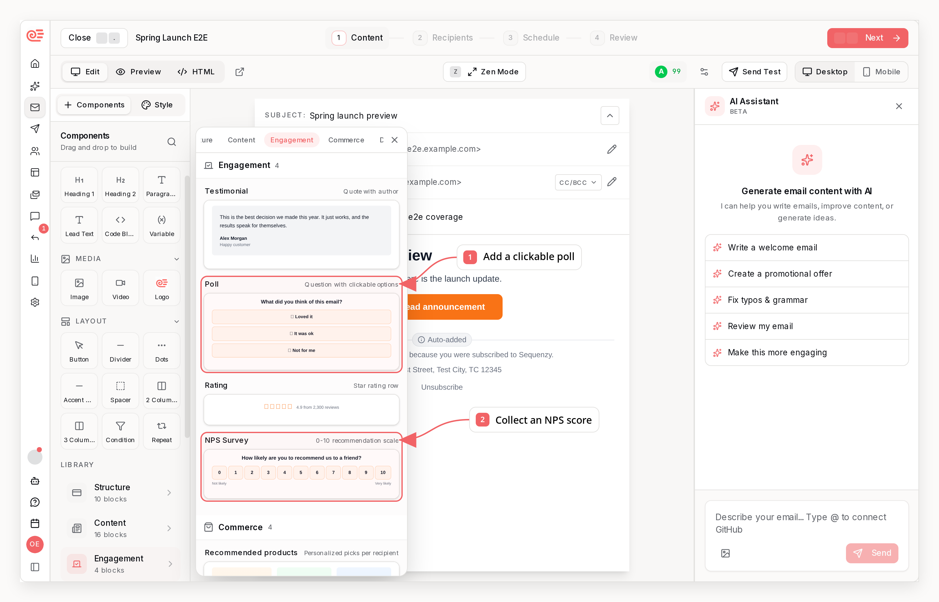Image resolution: width=939 pixels, height=602 pixels.
Task: Open the Home icon in sidebar
Action: [x=35, y=64]
